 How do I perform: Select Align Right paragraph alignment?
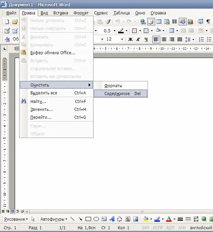pos(172,39)
